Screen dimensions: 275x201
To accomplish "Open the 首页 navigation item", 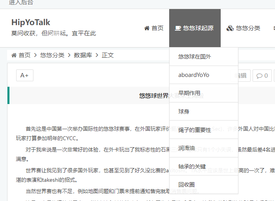I will tap(154, 28).
